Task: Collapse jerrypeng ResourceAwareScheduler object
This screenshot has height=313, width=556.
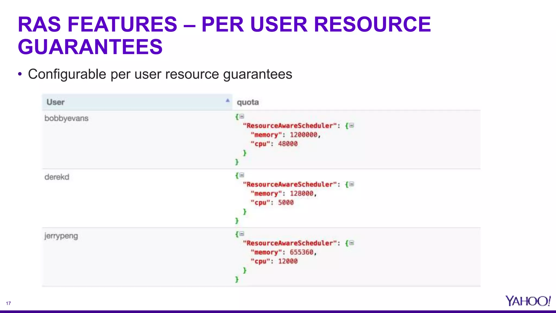Action: 352,243
